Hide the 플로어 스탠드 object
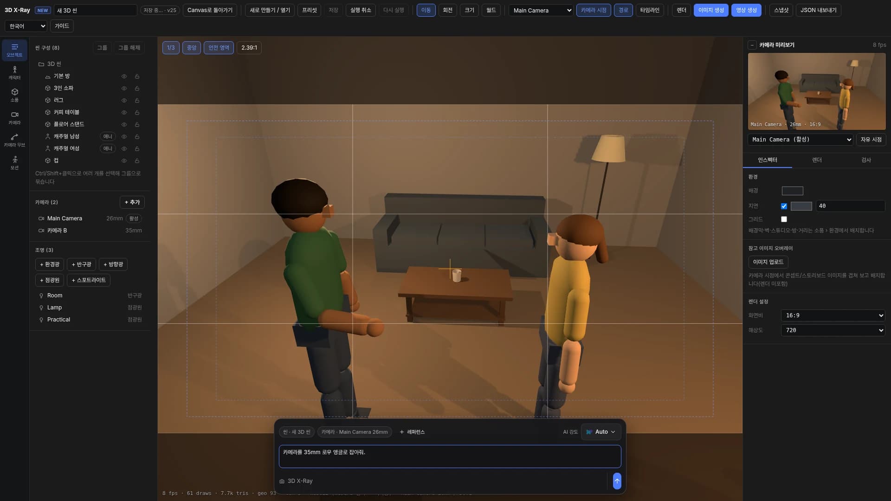The image size is (891, 501). click(x=124, y=124)
